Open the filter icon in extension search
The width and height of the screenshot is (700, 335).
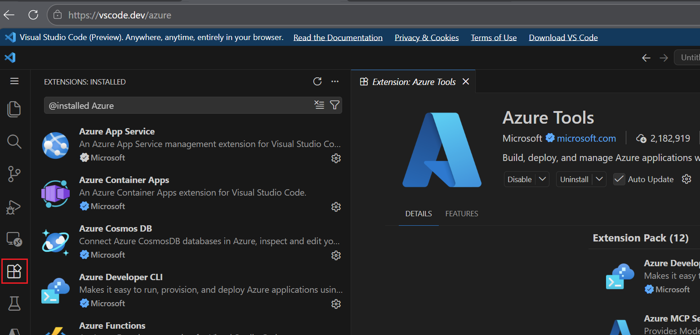(334, 105)
